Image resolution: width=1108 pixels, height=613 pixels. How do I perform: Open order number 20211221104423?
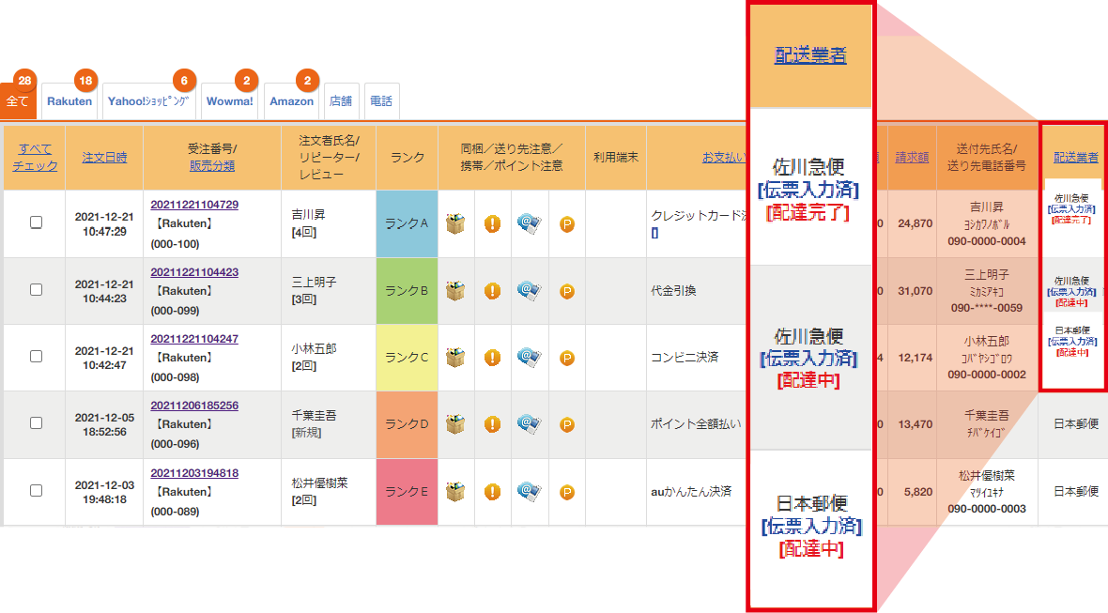pos(194,272)
